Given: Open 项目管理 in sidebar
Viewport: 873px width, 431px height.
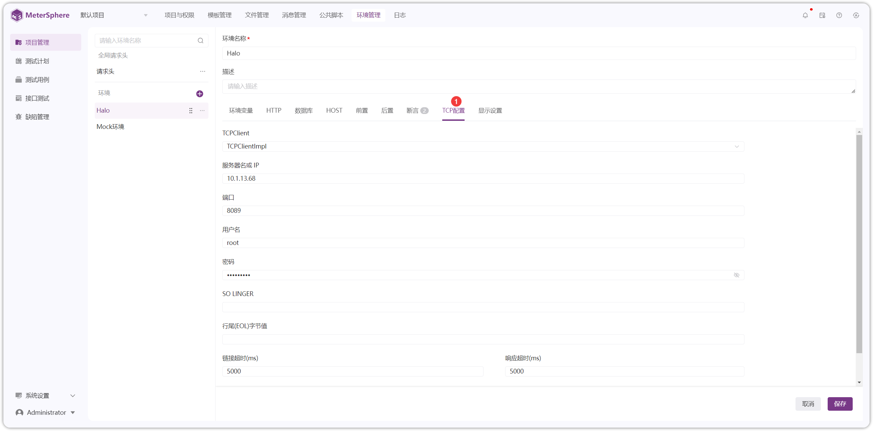Looking at the screenshot, I should point(46,42).
